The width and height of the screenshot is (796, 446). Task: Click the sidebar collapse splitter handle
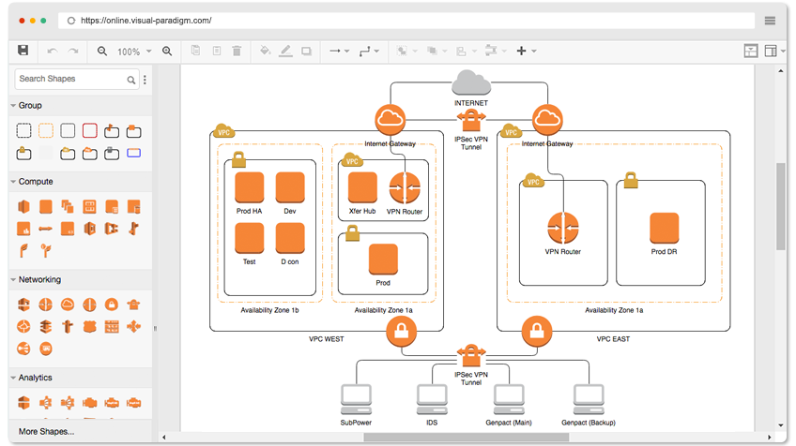(155, 329)
